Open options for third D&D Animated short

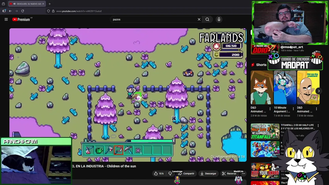316,109
